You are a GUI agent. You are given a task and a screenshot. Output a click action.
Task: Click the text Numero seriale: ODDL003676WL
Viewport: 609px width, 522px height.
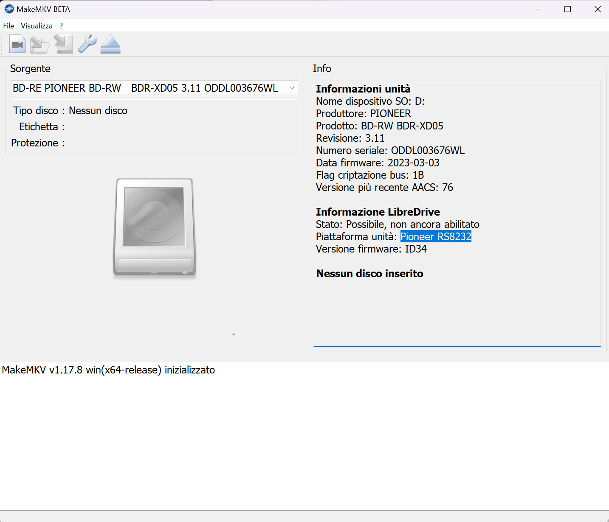tap(390, 150)
